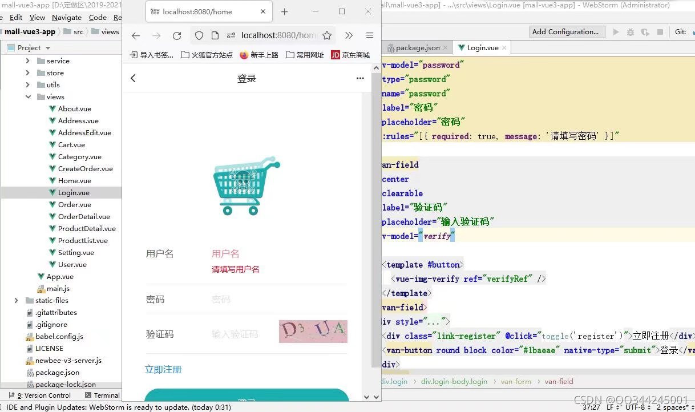Open 新手上路 bookmark
The height and width of the screenshot is (412, 695).
259,55
